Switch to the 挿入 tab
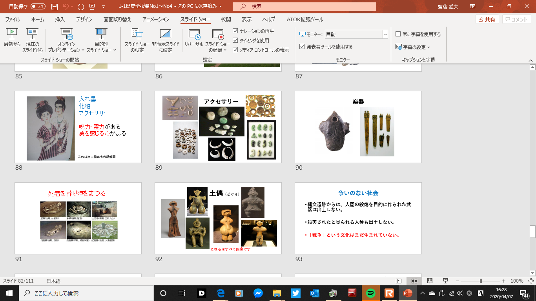This screenshot has width=536, height=301. pos(60,20)
